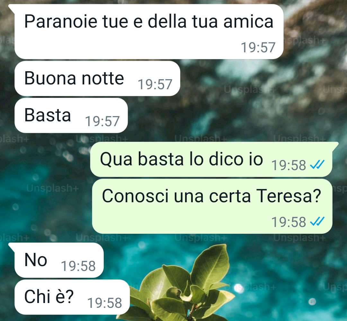Click the 19:57 timestamp on 'Buona notte'
The image size is (347, 321).
point(155,84)
